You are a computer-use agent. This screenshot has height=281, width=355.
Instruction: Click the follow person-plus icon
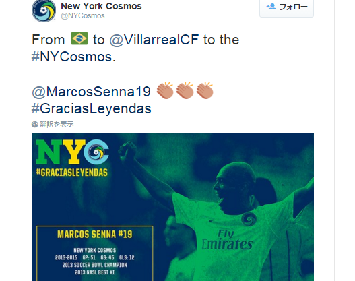[271, 7]
